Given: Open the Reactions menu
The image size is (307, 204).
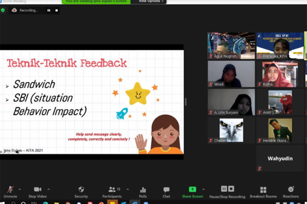Looking at the screenshot, I should [291, 192].
